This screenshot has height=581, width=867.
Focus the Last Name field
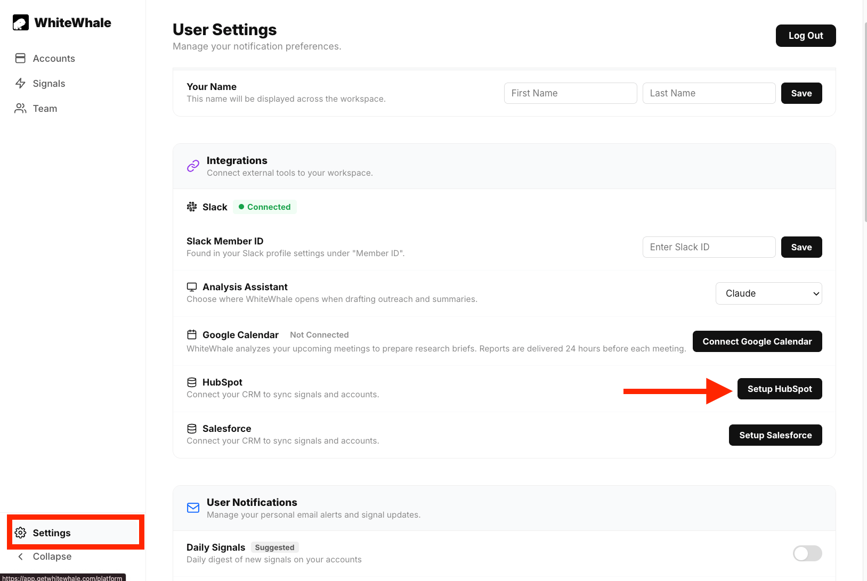click(709, 93)
